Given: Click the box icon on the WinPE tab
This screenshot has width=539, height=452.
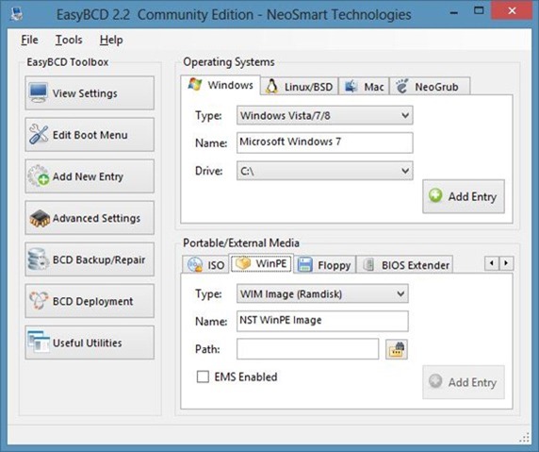Looking at the screenshot, I should click(243, 263).
